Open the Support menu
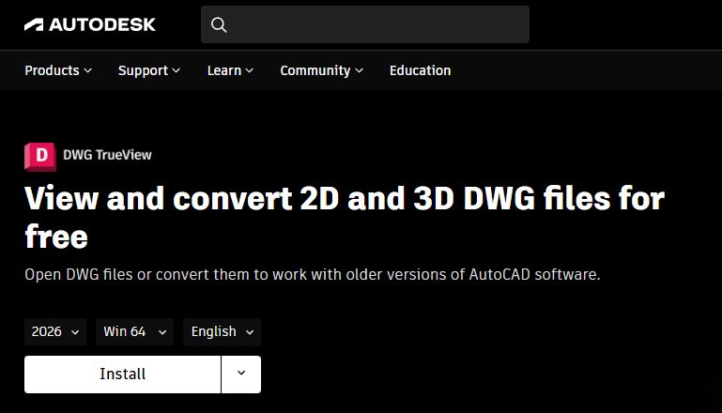The height and width of the screenshot is (413, 722). [x=148, y=70]
